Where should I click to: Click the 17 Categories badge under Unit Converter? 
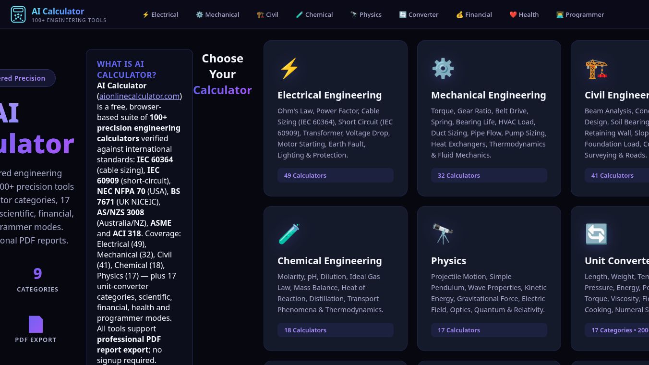617,330
